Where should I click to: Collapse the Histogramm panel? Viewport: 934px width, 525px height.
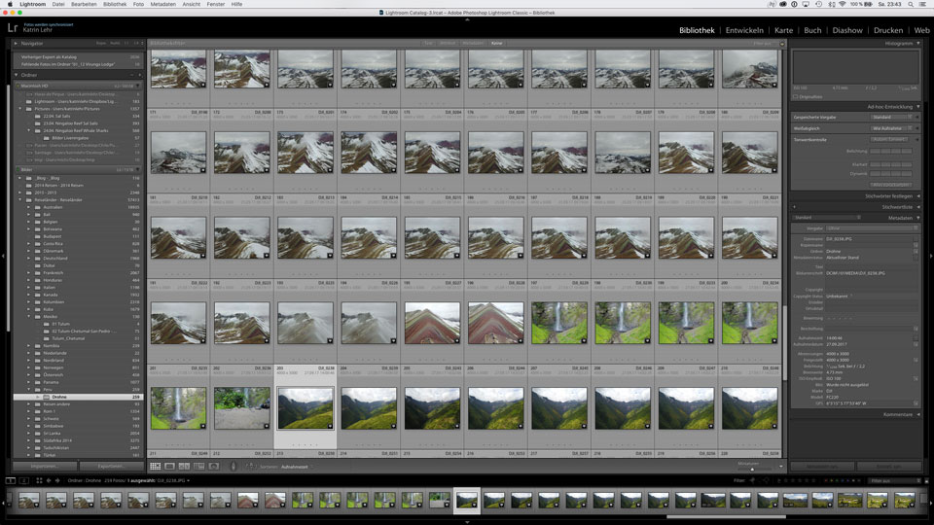(x=917, y=44)
